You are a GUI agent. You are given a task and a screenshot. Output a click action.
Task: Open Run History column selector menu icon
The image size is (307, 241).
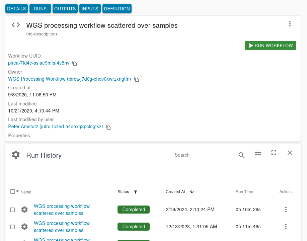(258, 153)
